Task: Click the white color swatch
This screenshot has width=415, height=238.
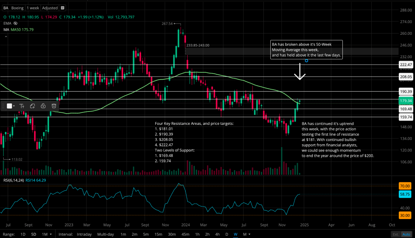Action: [9, 106]
